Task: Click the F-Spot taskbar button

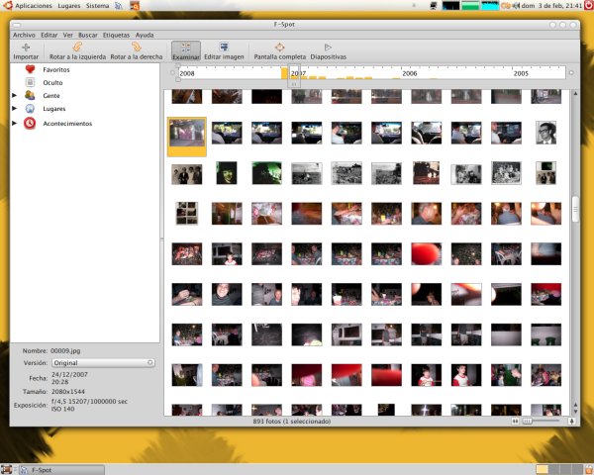Action: [61, 470]
